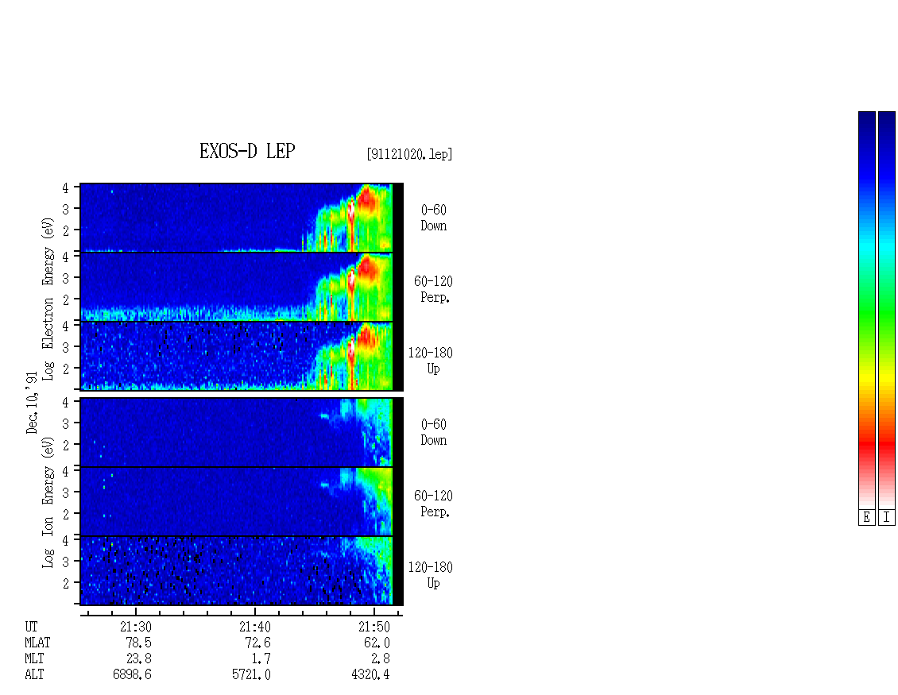
Task: Click the ALT row label
Action: coord(34,675)
